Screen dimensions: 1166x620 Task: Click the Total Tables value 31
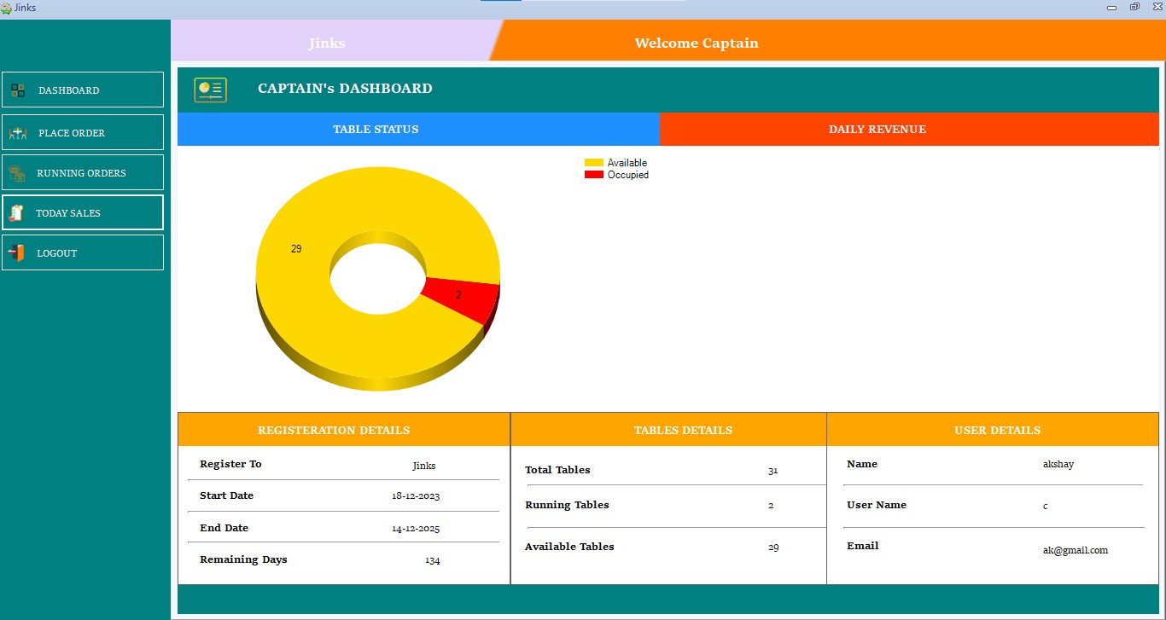(772, 471)
